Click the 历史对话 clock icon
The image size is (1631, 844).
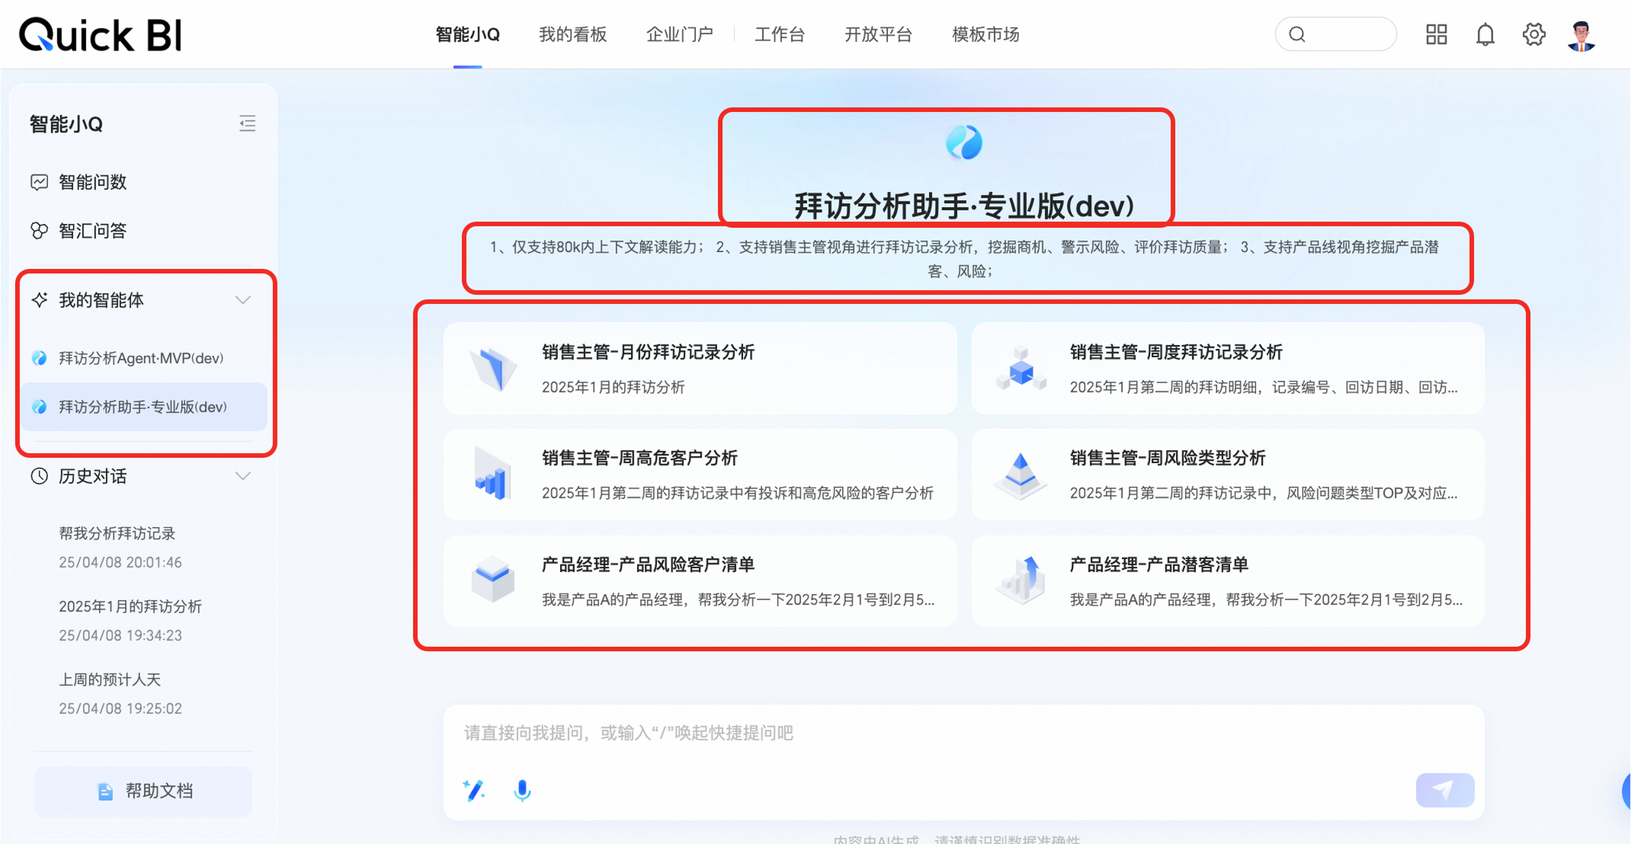[x=40, y=476]
